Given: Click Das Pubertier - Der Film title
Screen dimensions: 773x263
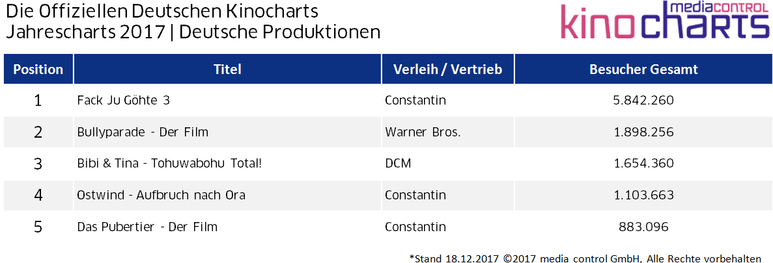Looking at the screenshot, I should coord(147,227).
